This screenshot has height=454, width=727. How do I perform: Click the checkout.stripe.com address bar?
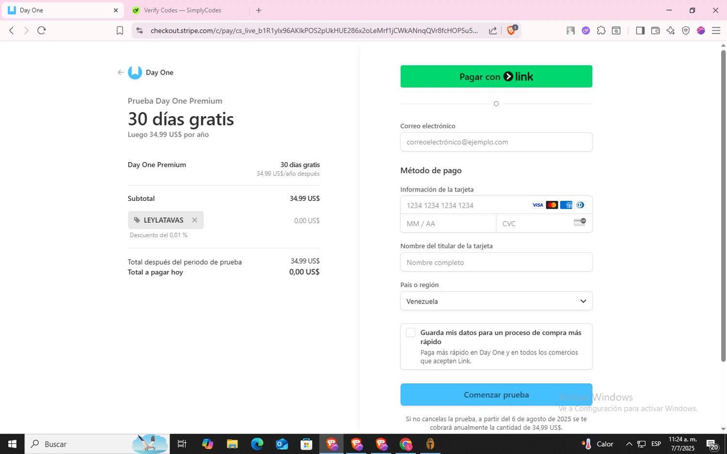[314, 30]
